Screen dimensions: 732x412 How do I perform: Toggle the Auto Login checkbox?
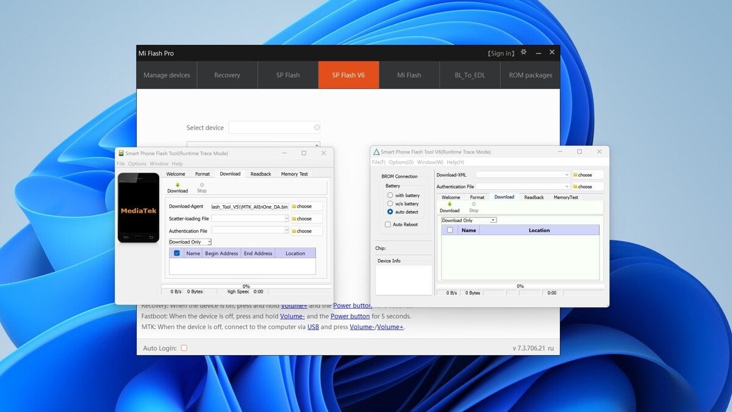click(184, 348)
